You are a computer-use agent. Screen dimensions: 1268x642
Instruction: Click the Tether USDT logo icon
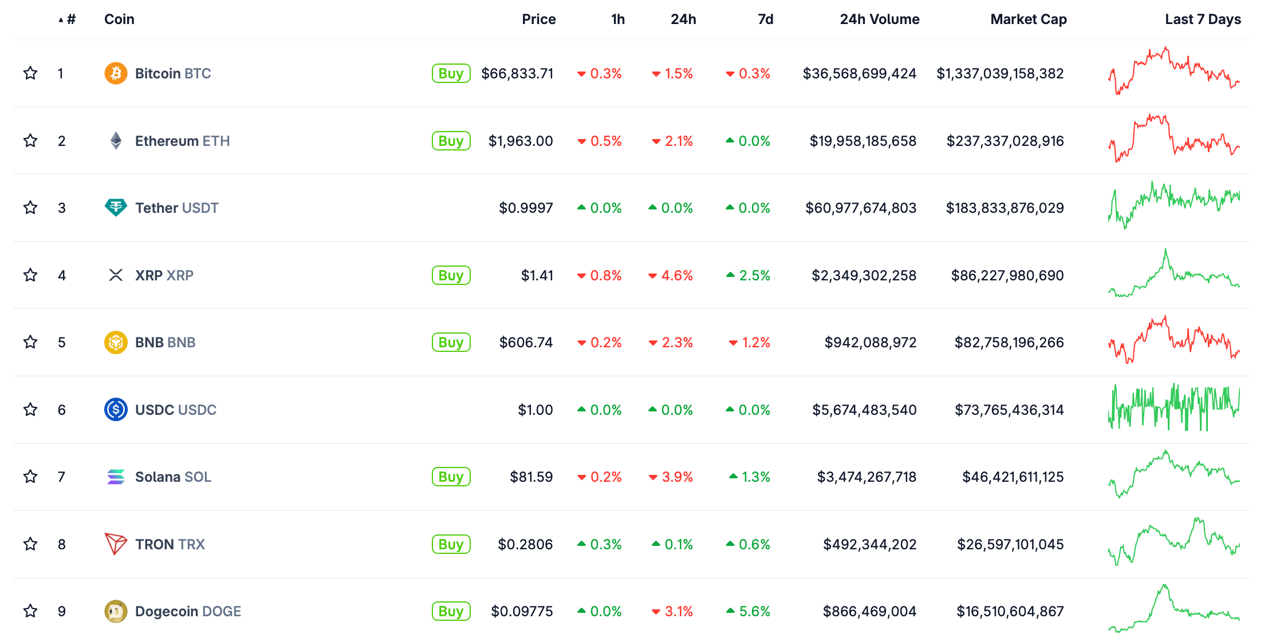[x=116, y=207]
